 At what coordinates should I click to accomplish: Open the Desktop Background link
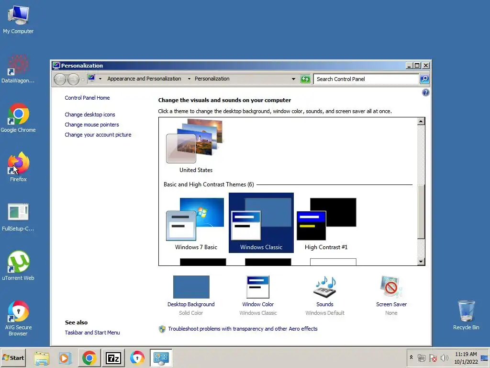pos(191,304)
